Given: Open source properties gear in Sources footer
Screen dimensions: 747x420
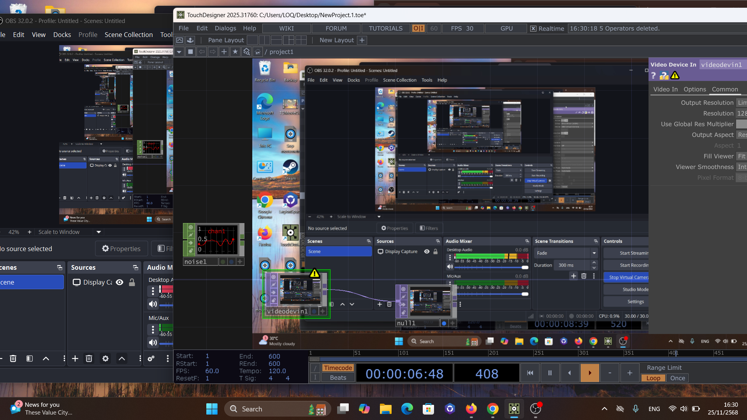Looking at the screenshot, I should click(105, 358).
